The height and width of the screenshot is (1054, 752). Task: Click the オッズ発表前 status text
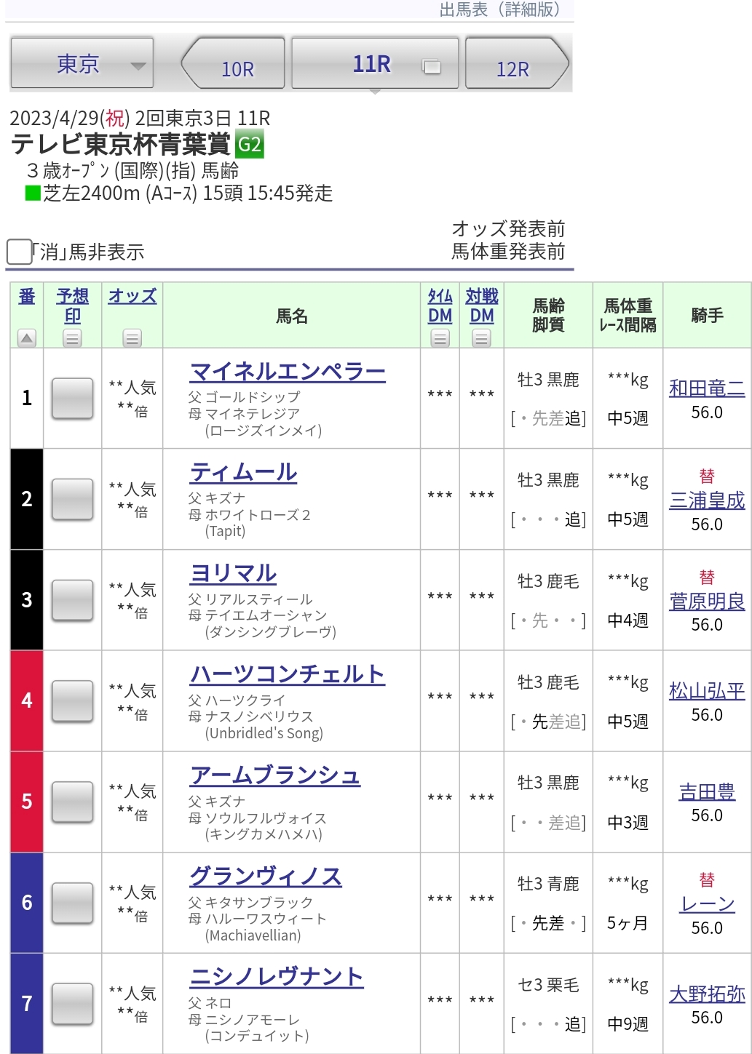pyautogui.click(x=508, y=229)
